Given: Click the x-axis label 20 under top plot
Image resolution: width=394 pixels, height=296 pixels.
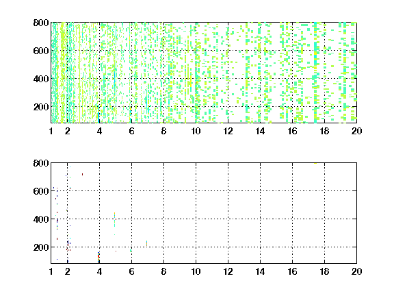Looking at the screenshot, I should point(356,131).
